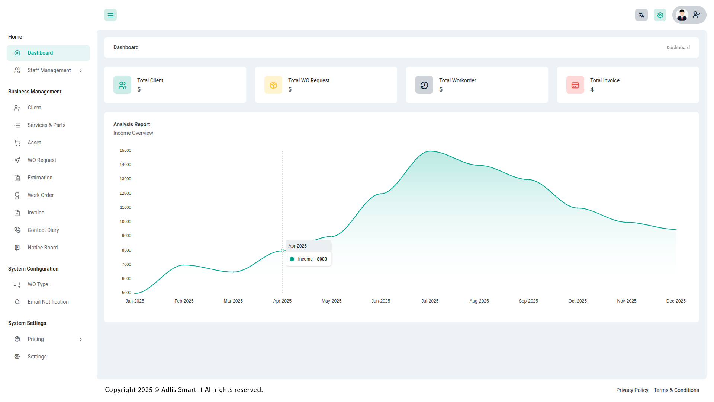The image size is (714, 402).
Task: Click the Contact Diary phone icon
Action: click(x=17, y=230)
